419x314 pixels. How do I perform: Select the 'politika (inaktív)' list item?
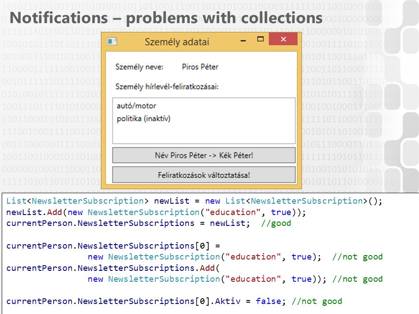144,119
